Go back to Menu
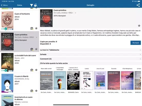142x106 pixels. 4,5
